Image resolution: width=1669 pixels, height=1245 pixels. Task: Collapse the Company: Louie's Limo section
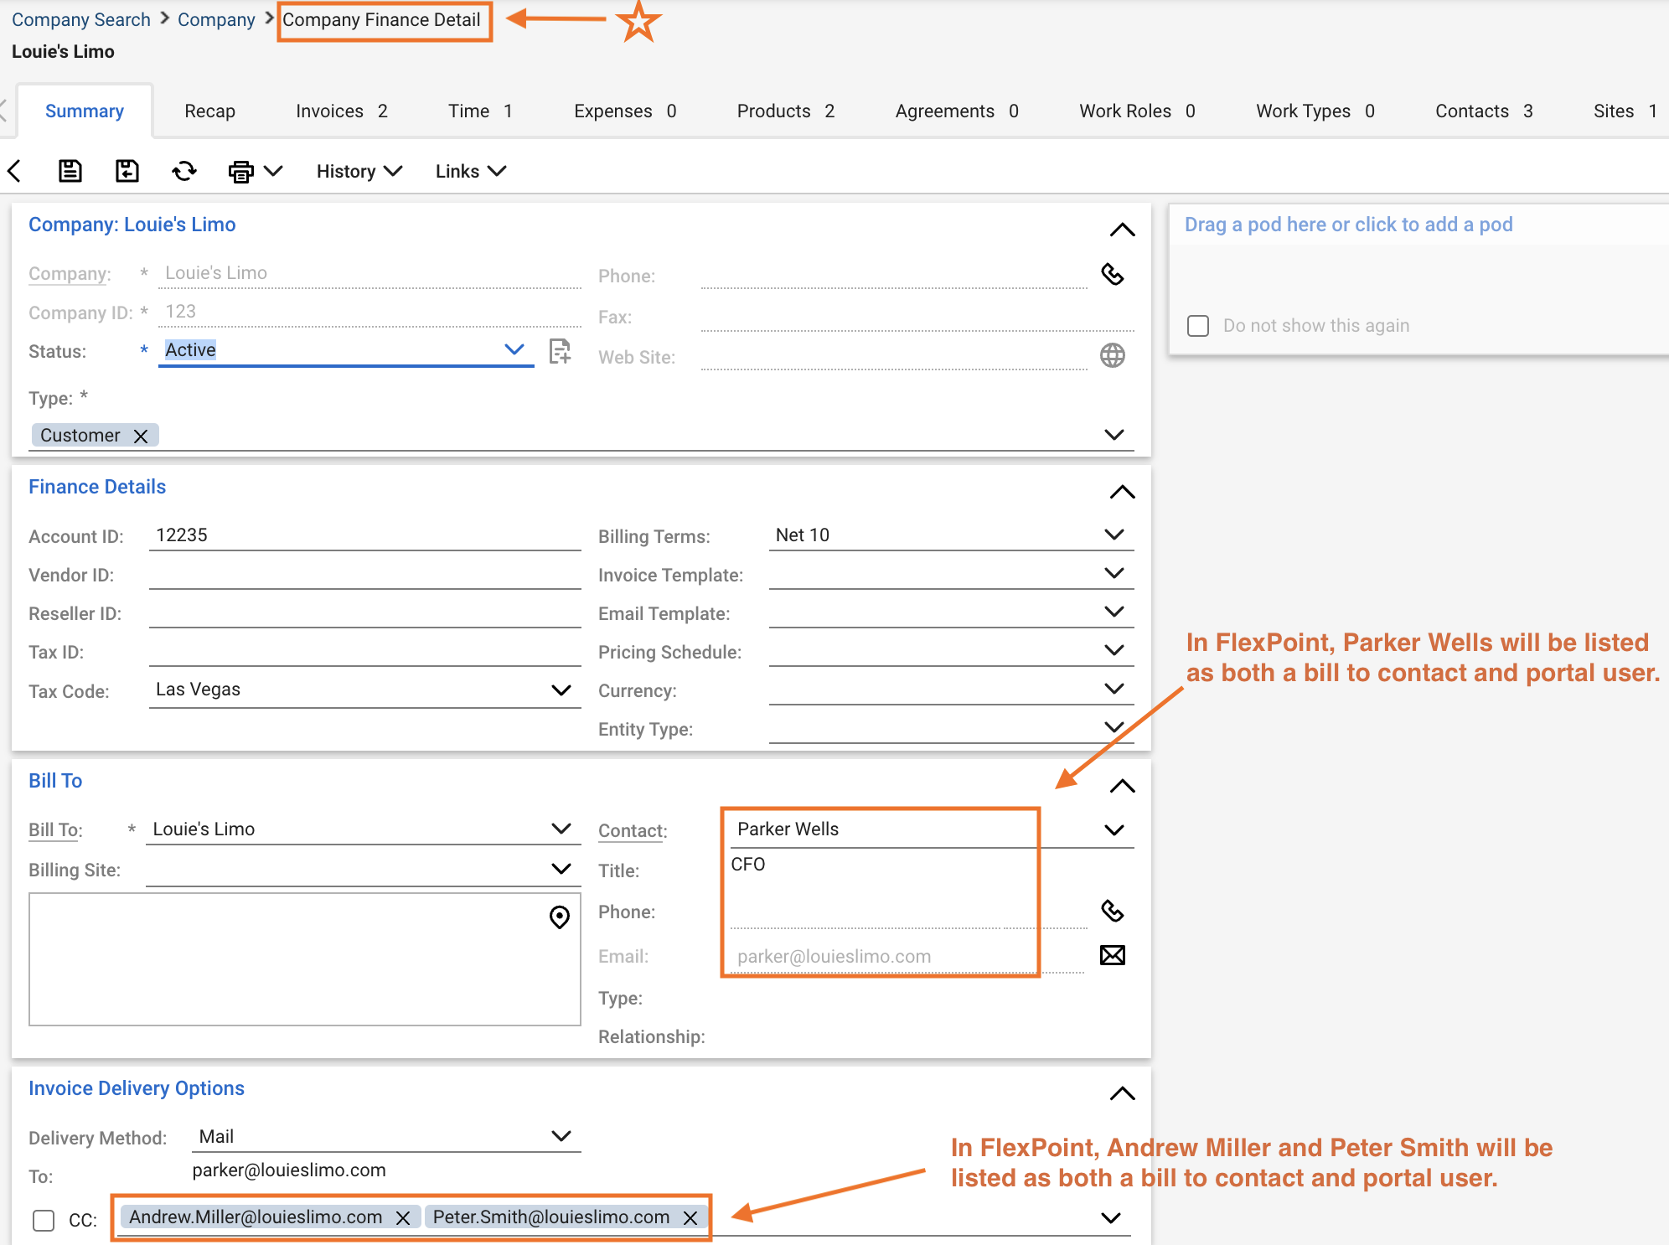(x=1123, y=230)
